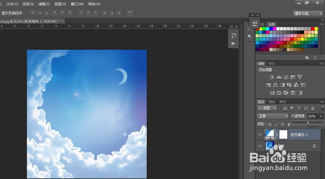325x179 pixels.
Task: Add a Color Lookup adjustment
Action: click(303, 85)
